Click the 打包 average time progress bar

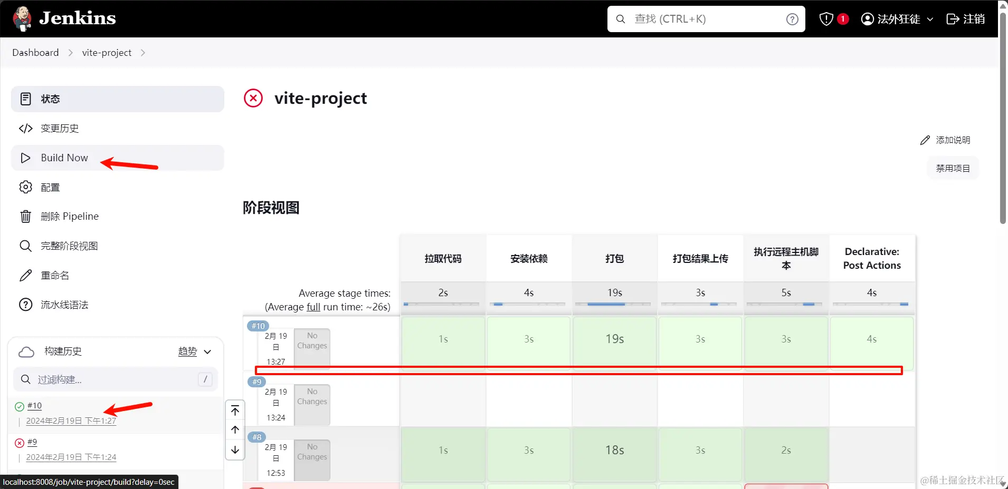click(x=613, y=304)
